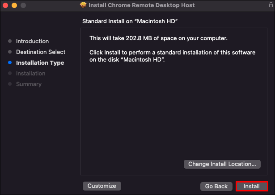The width and height of the screenshot is (275, 195).
Task: Select the Destination Select step label
Action: click(41, 52)
